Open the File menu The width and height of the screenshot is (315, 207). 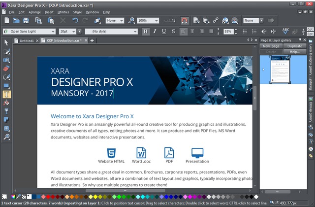(12, 12)
